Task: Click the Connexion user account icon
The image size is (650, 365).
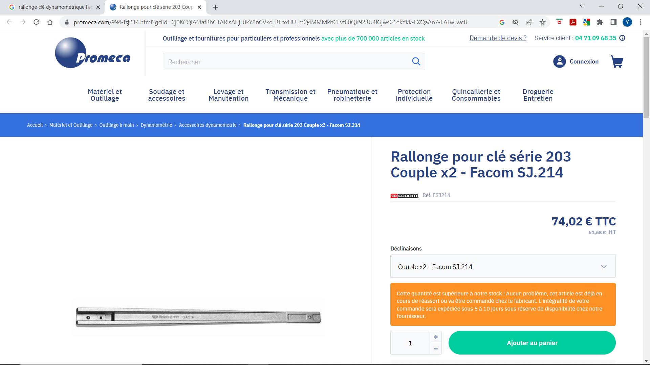Action: (x=559, y=62)
